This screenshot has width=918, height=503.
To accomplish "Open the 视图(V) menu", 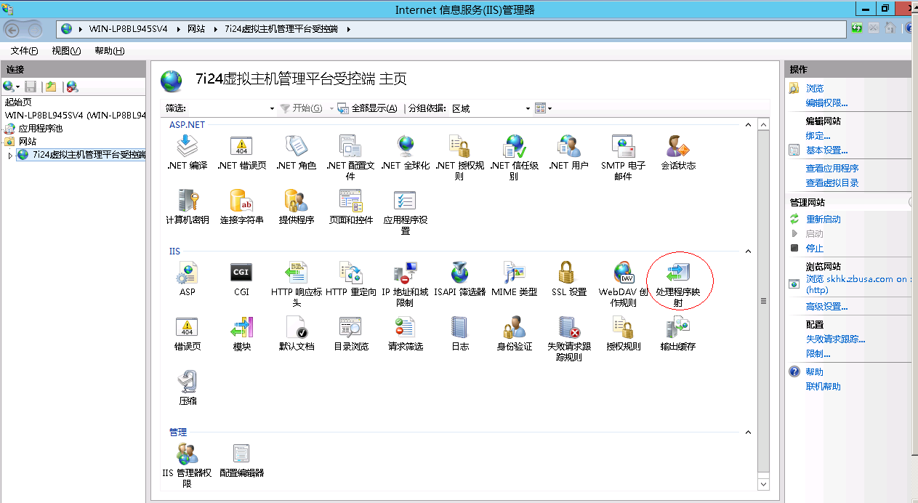I will (x=66, y=51).
